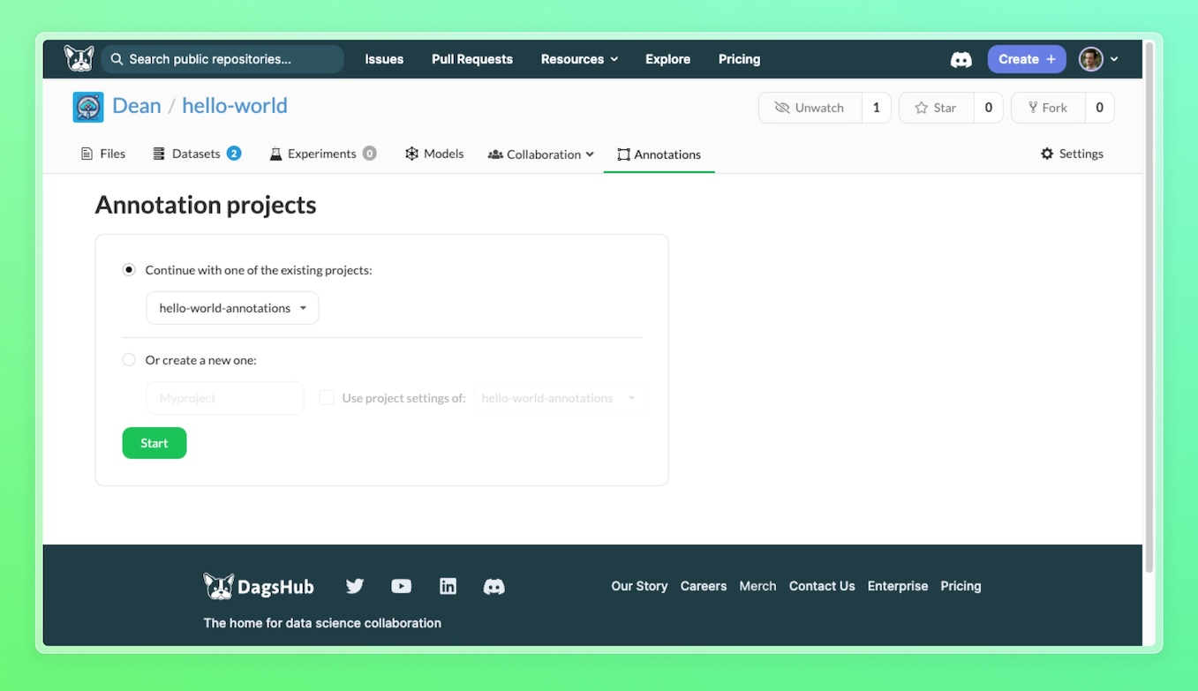Click the Search public repositories field
Screen dimensions: 1198x691
point(222,59)
